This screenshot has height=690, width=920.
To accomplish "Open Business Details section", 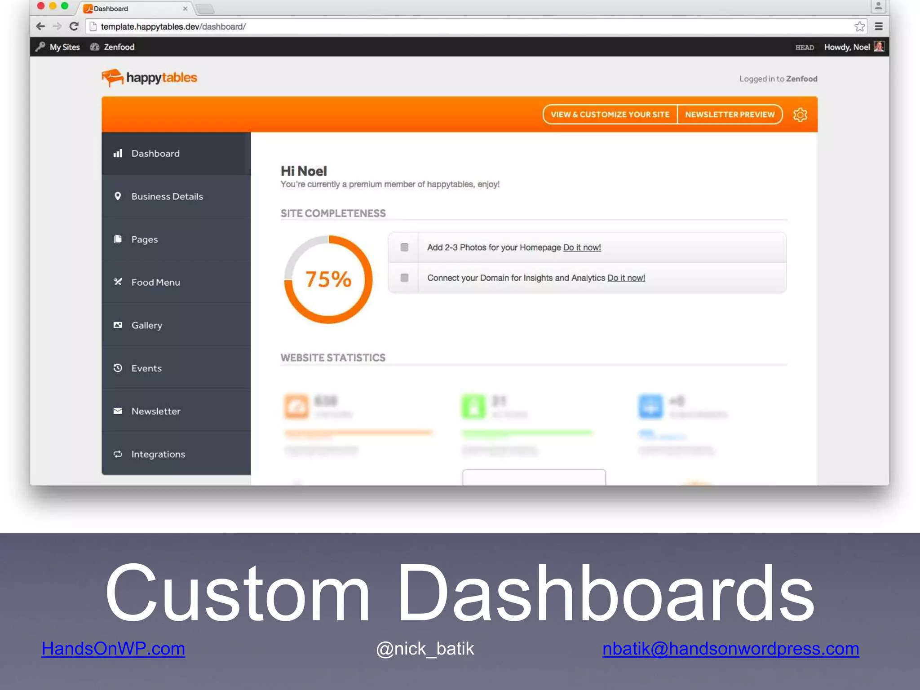I will 176,196.
